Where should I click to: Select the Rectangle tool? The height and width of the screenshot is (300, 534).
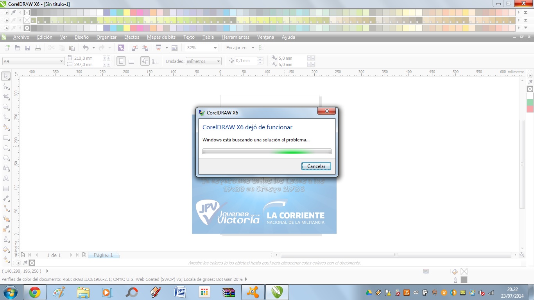tap(6, 137)
